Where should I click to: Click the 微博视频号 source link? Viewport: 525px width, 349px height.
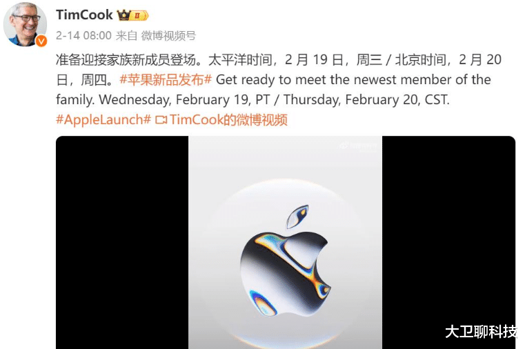tap(168, 35)
